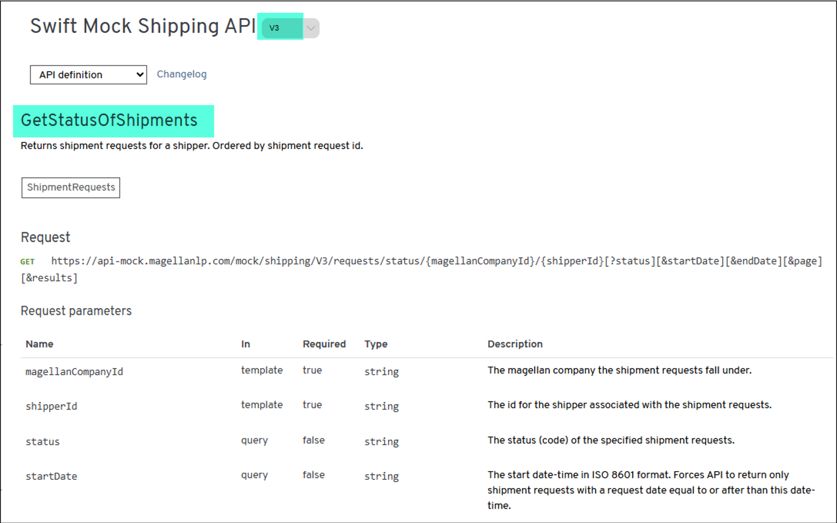Expand the API definition select box
The height and width of the screenshot is (523, 837).
tap(88, 75)
